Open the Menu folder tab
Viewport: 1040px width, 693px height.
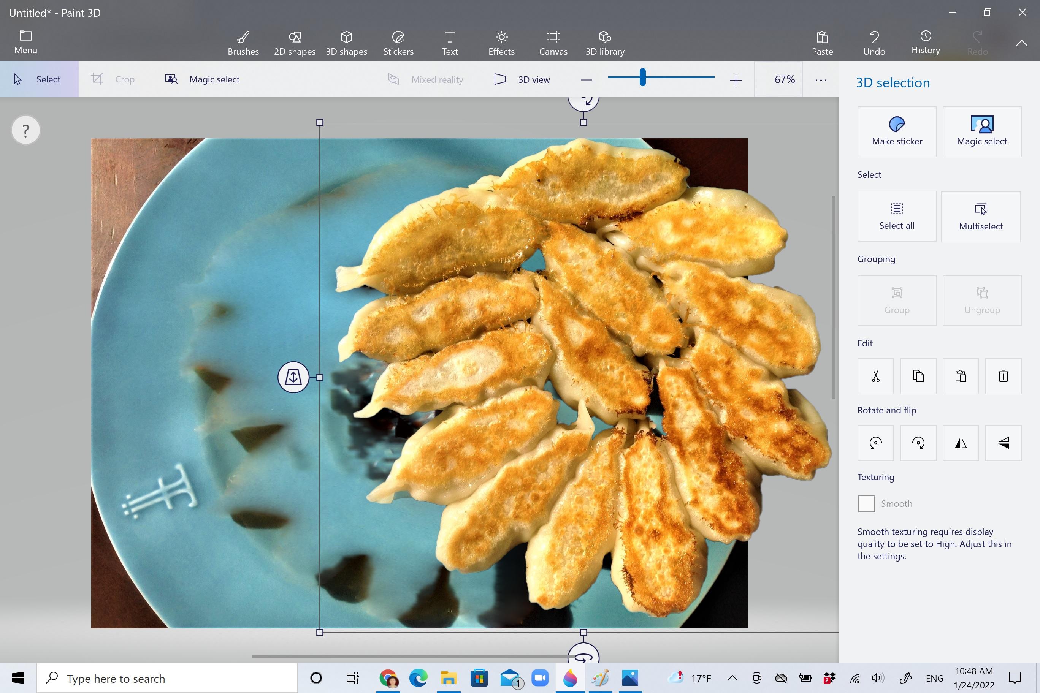click(x=25, y=42)
